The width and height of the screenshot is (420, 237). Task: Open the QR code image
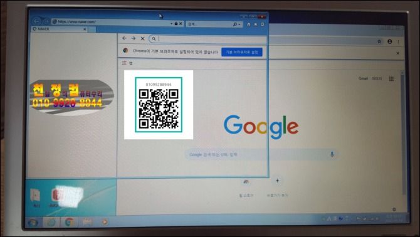159,105
